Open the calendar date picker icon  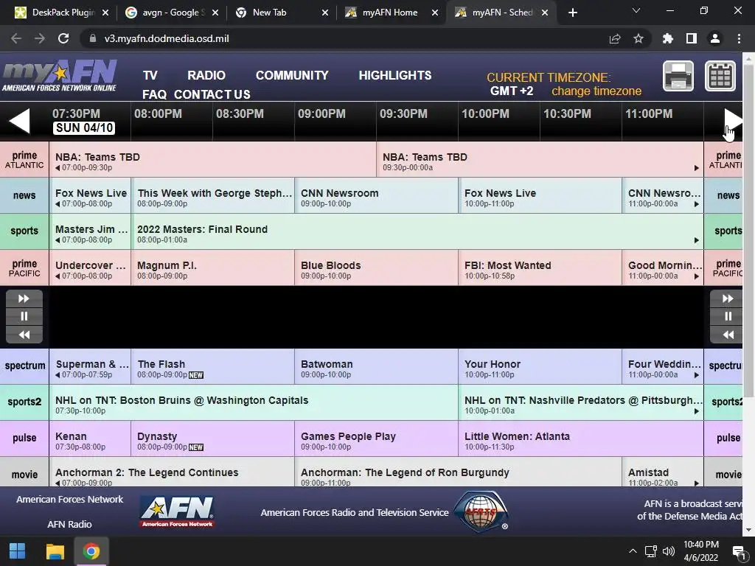tap(720, 76)
